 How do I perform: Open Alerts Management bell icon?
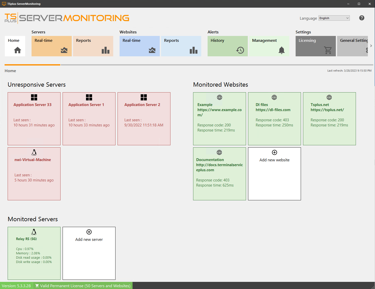pos(282,50)
